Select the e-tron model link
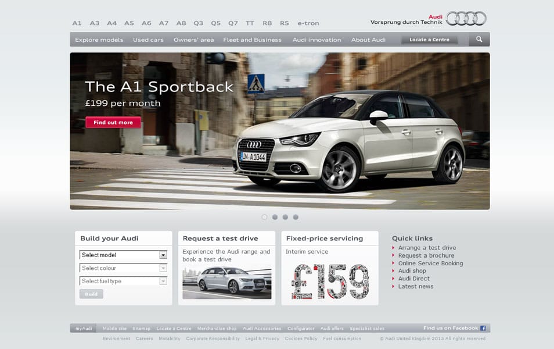Image resolution: width=554 pixels, height=349 pixels. click(308, 23)
